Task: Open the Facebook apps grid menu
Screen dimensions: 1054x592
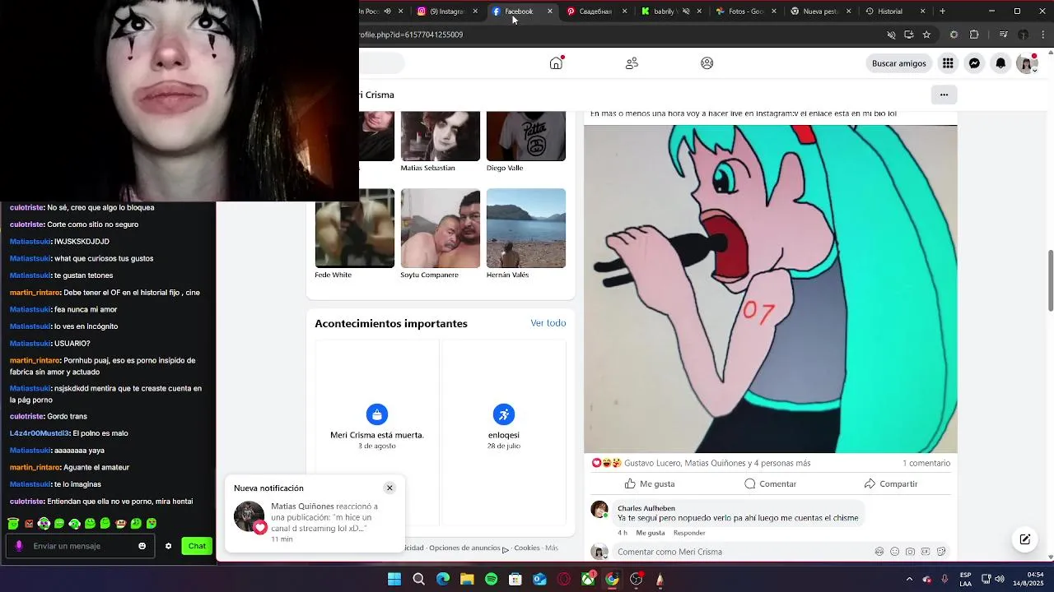Action: (948, 63)
